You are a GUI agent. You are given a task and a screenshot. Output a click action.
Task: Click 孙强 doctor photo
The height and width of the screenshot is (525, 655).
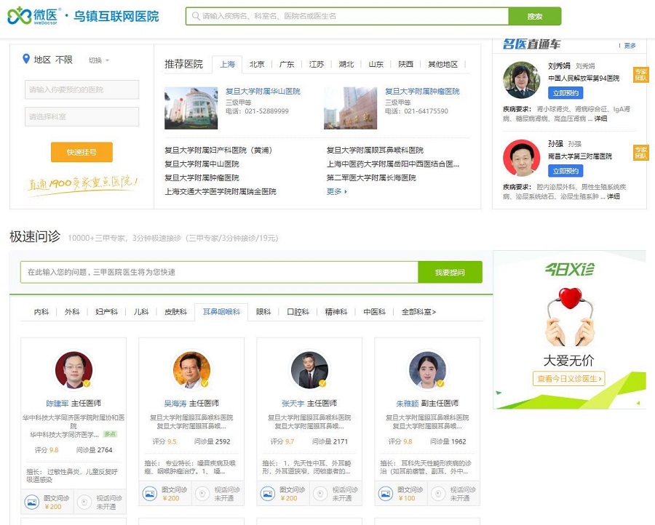(521, 159)
